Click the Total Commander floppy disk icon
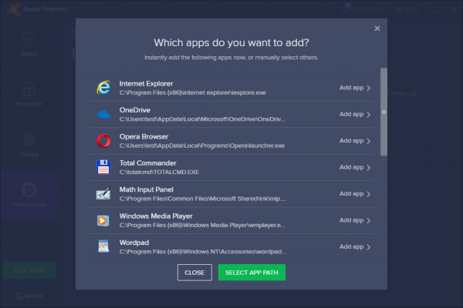Screen dimensions: 463x308 point(103,167)
